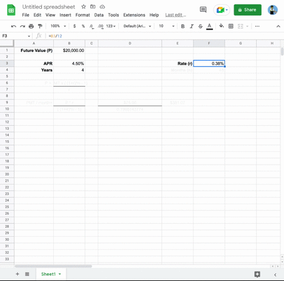Viewport: 284px width, 281px height.
Task: Click the Explore button at bottom right
Action: 257,274
